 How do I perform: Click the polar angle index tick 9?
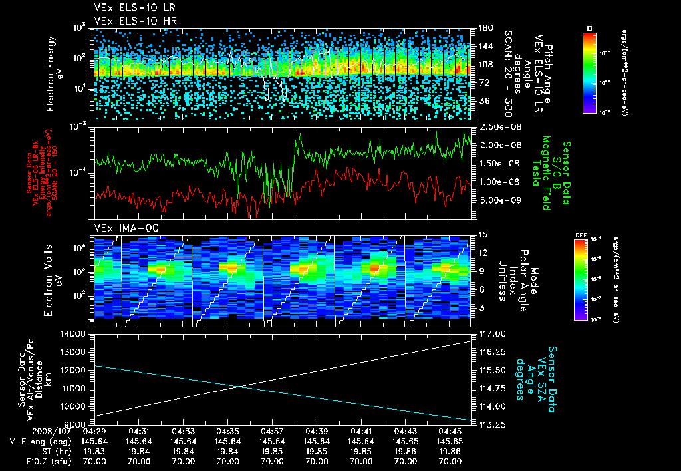pyautogui.click(x=481, y=271)
